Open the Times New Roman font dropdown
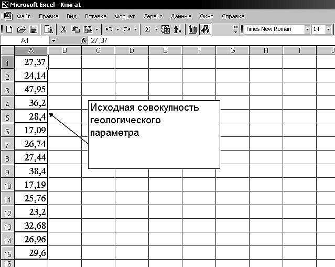The image size is (335, 267). click(x=307, y=29)
